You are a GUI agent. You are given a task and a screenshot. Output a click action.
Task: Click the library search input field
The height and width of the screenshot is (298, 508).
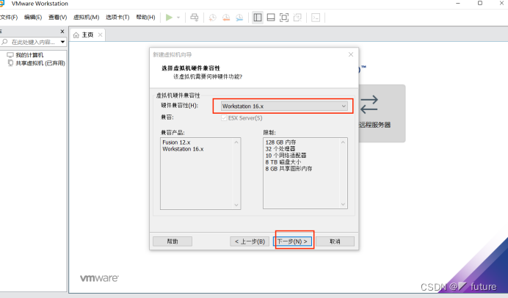34,42
